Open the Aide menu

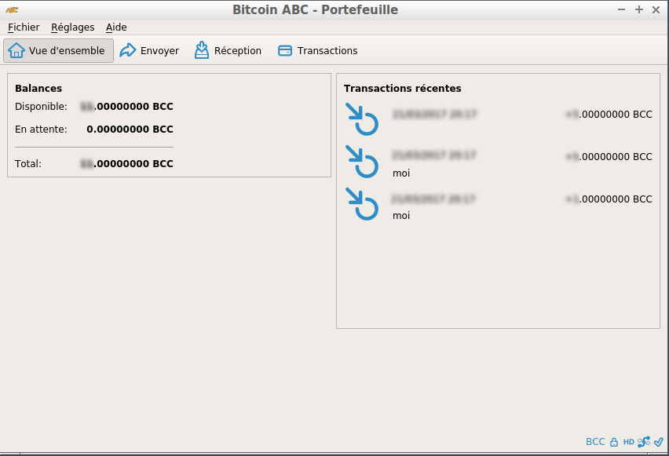116,27
